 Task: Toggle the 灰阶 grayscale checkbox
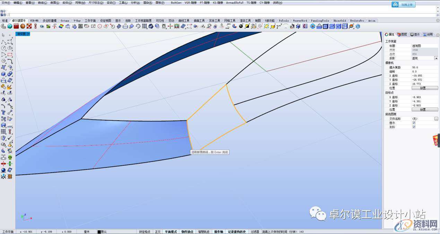tap(414, 127)
